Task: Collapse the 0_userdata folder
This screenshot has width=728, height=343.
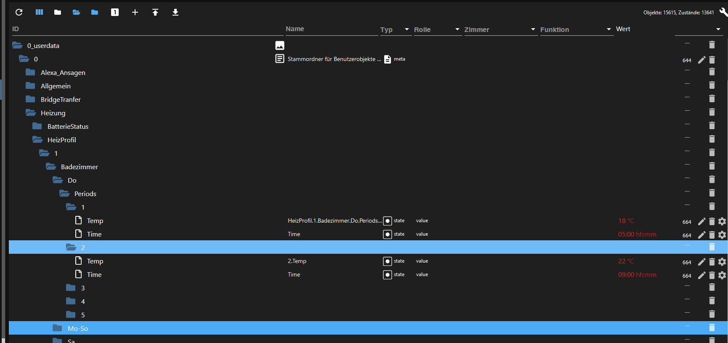Action: tap(17, 45)
